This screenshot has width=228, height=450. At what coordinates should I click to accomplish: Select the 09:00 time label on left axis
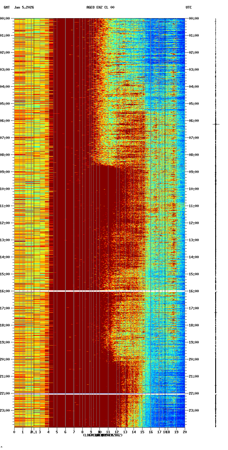5,172
